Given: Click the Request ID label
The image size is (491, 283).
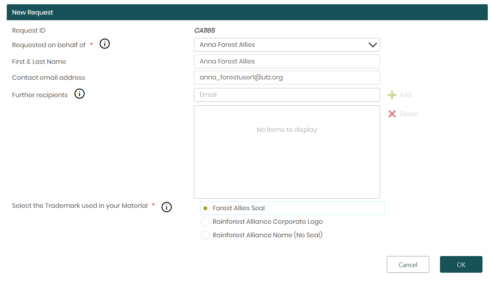Looking at the screenshot, I should (29, 30).
